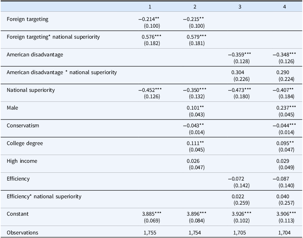
Task: Click the 3.926*** constant value
Action: pos(242,214)
